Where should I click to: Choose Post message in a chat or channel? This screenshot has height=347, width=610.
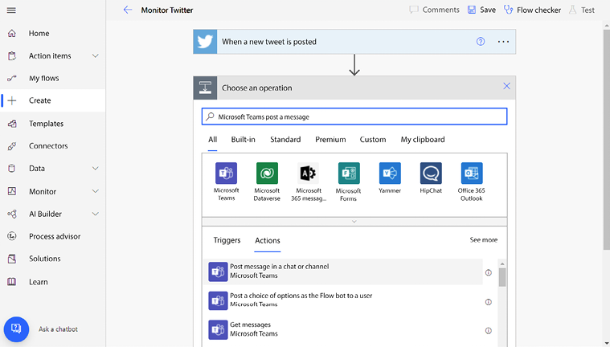pyautogui.click(x=343, y=271)
